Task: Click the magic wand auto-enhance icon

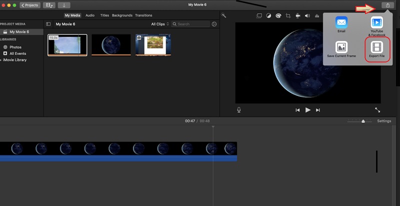Action: coord(223,15)
